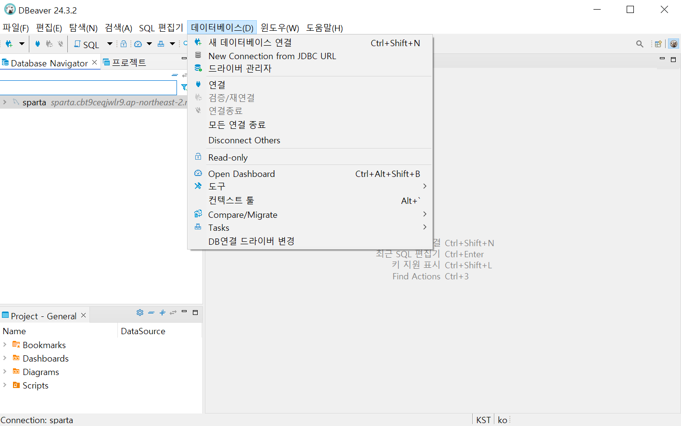Click link-with-editor arrows in Project panel
The image size is (681, 426).
coord(173,313)
